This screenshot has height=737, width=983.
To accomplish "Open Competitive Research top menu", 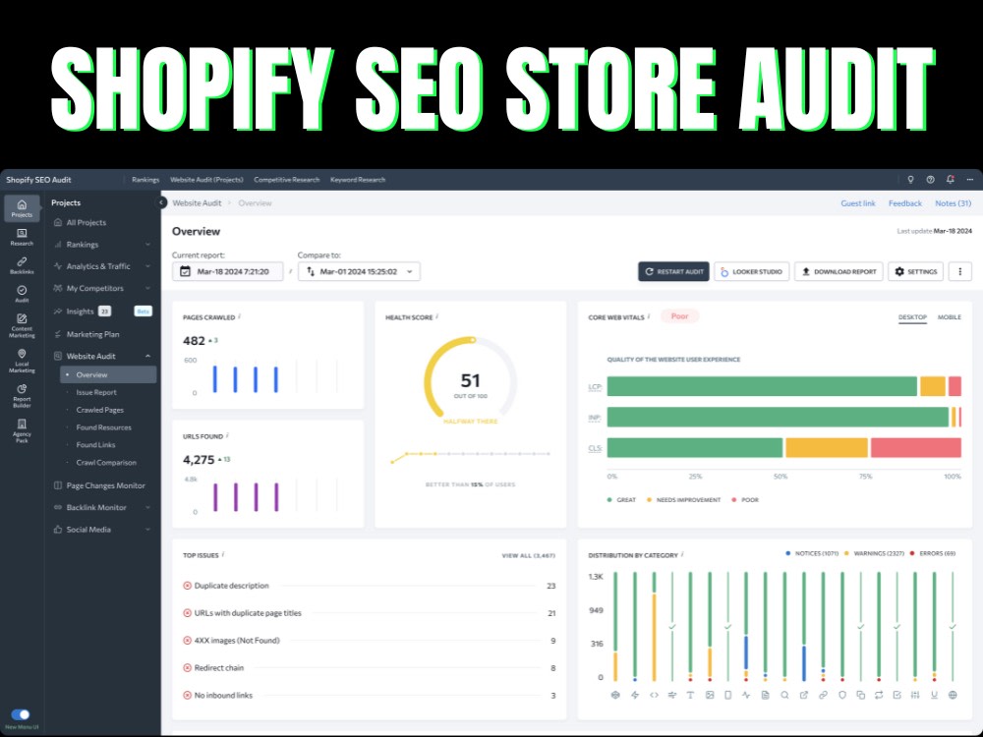I will point(286,180).
